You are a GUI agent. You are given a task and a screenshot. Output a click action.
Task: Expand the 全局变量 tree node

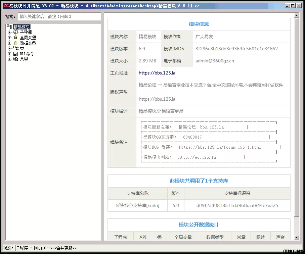coord(10,38)
